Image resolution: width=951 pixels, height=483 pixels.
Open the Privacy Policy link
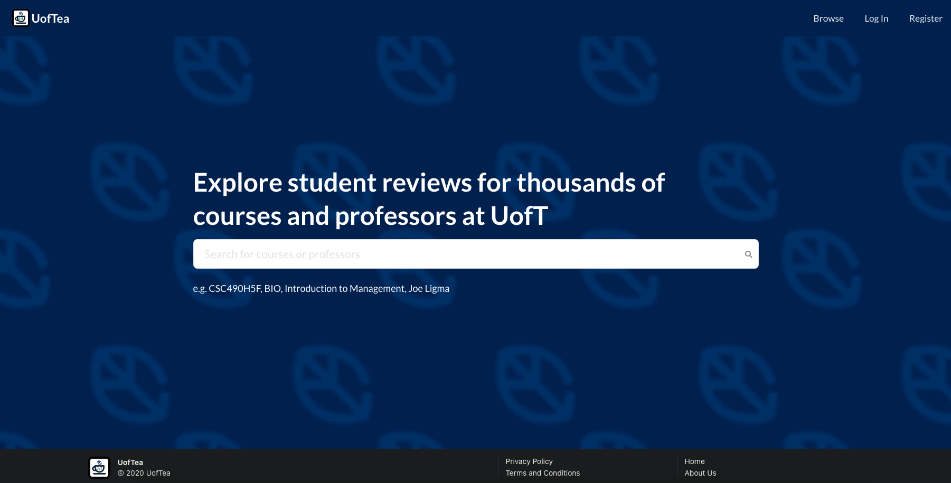point(529,461)
